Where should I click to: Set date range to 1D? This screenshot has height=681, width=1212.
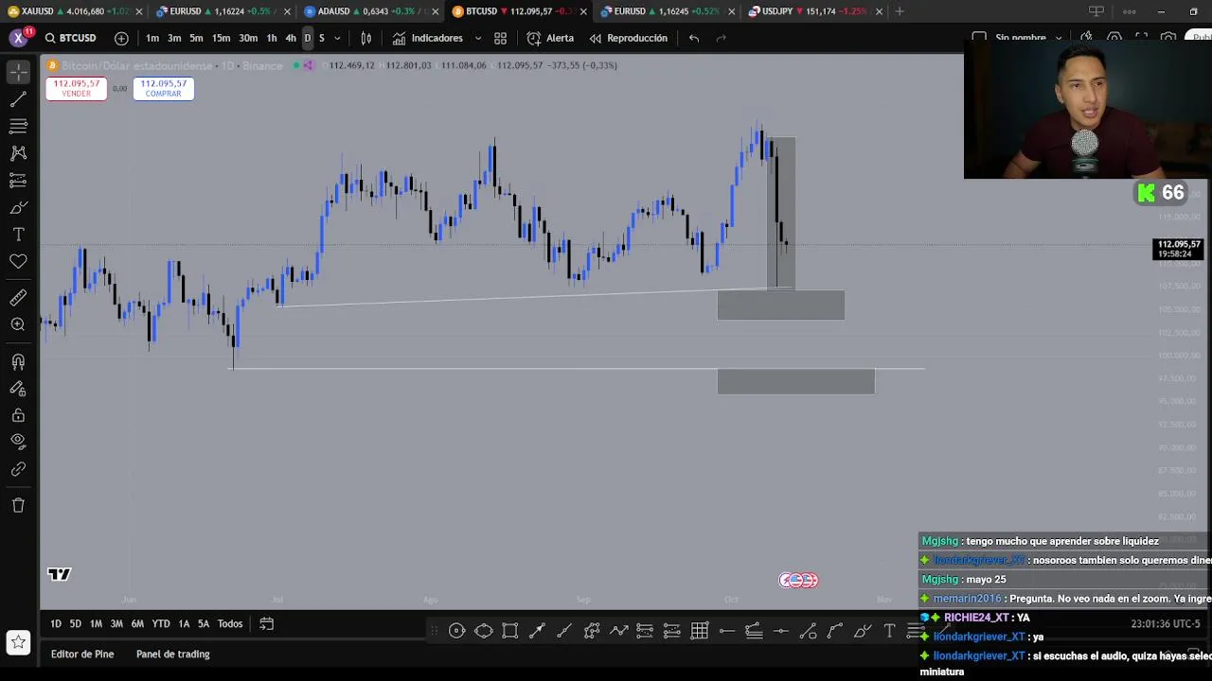(x=56, y=623)
